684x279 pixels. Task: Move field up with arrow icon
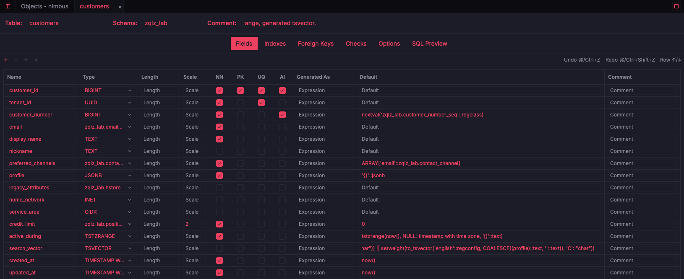pyautogui.click(x=26, y=60)
